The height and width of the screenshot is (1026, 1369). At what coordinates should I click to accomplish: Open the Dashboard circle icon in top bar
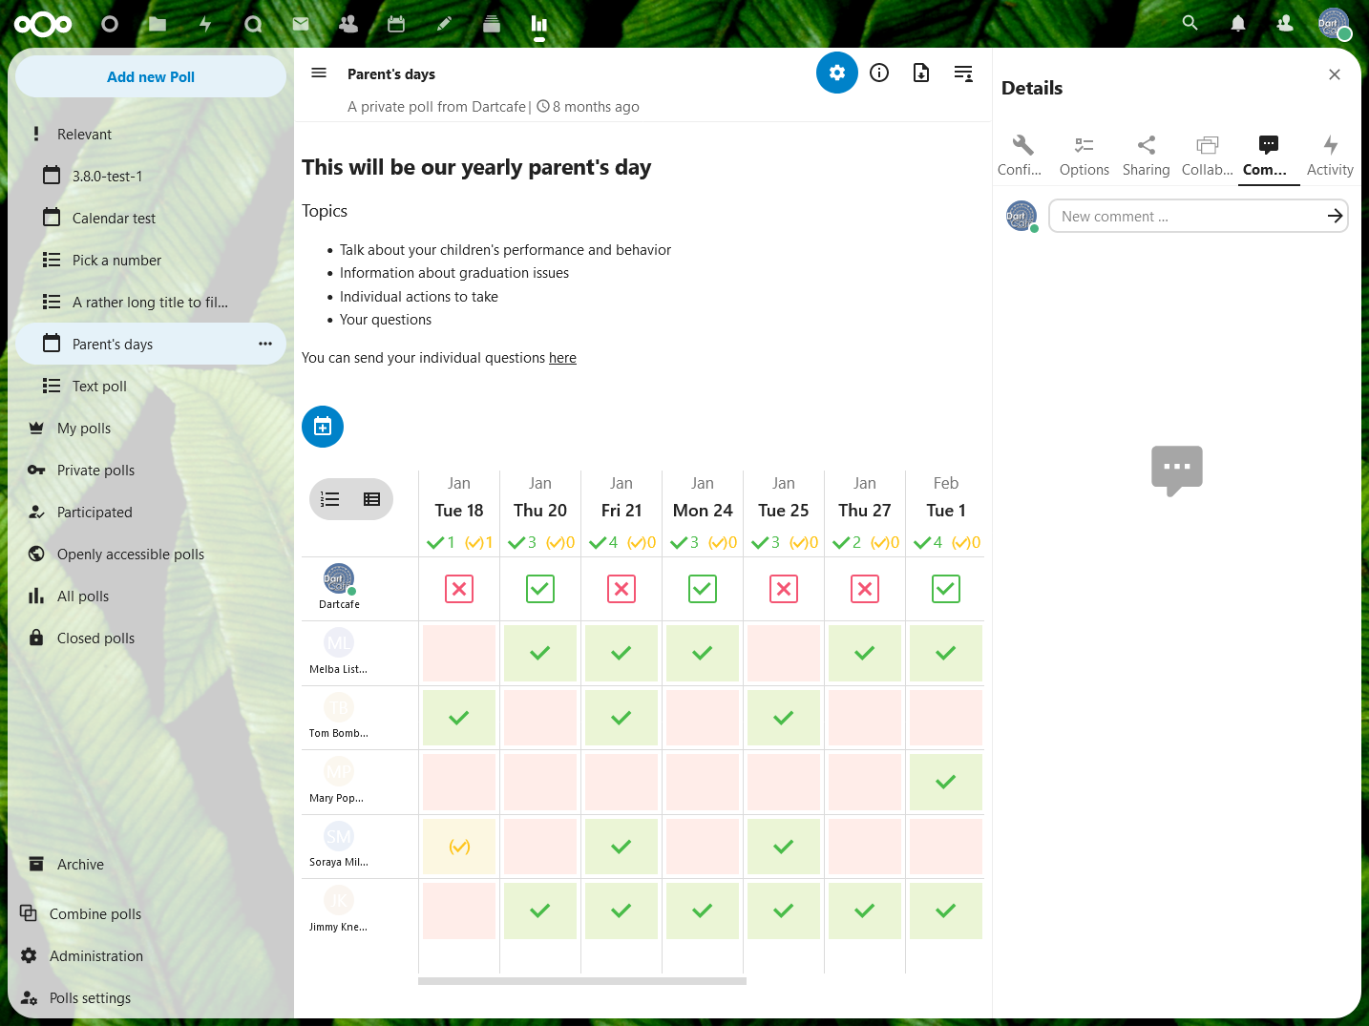click(x=110, y=24)
